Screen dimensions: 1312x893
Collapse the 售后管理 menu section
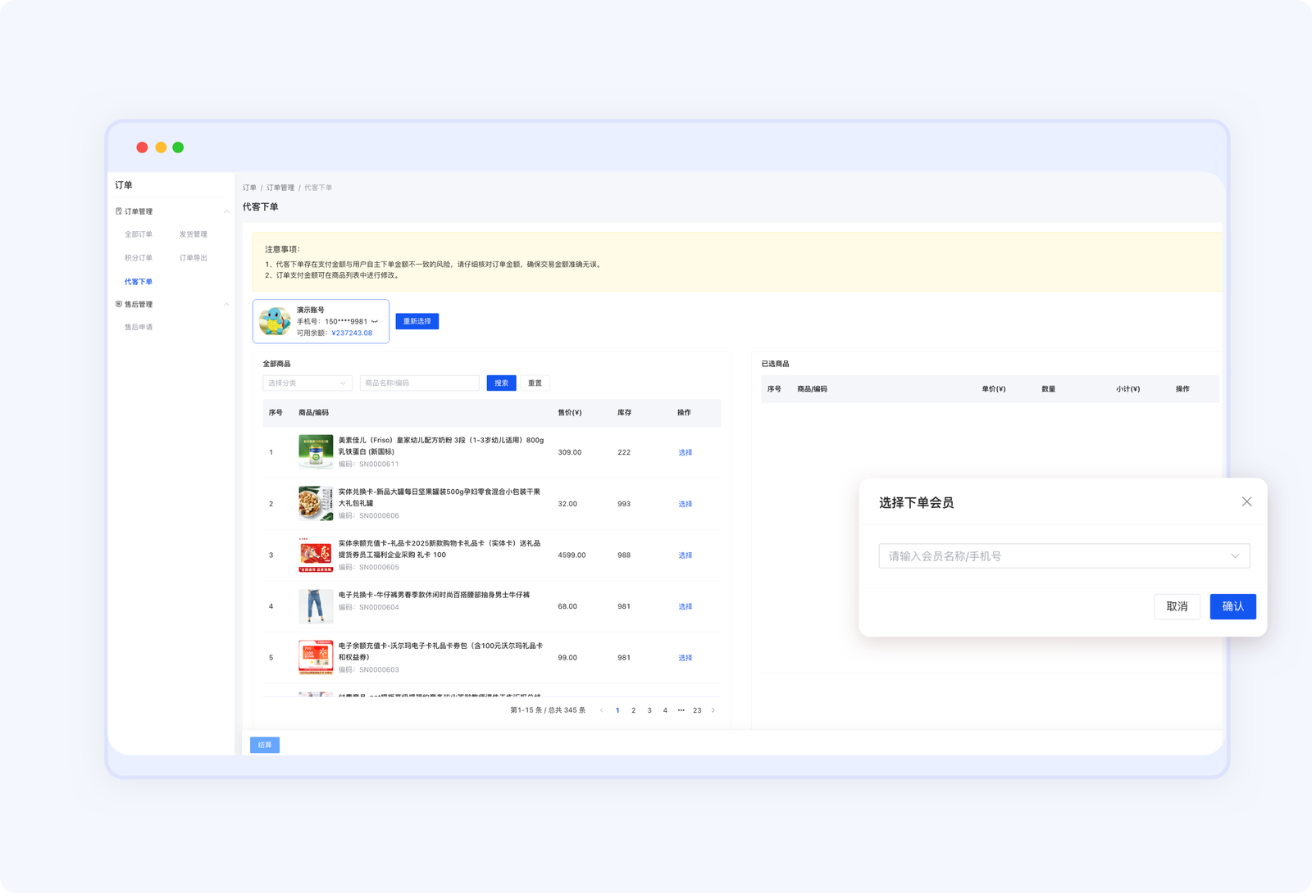226,304
